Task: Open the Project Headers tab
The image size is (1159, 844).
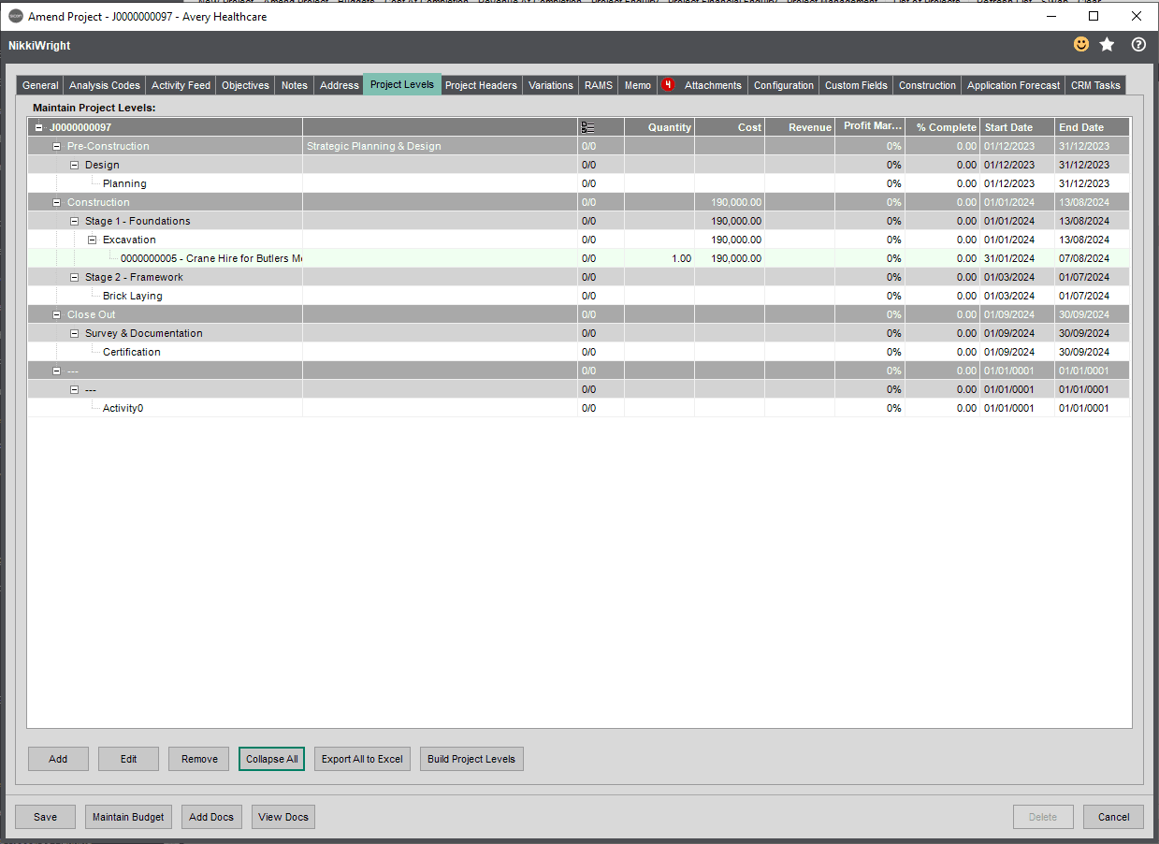Action: pos(481,85)
